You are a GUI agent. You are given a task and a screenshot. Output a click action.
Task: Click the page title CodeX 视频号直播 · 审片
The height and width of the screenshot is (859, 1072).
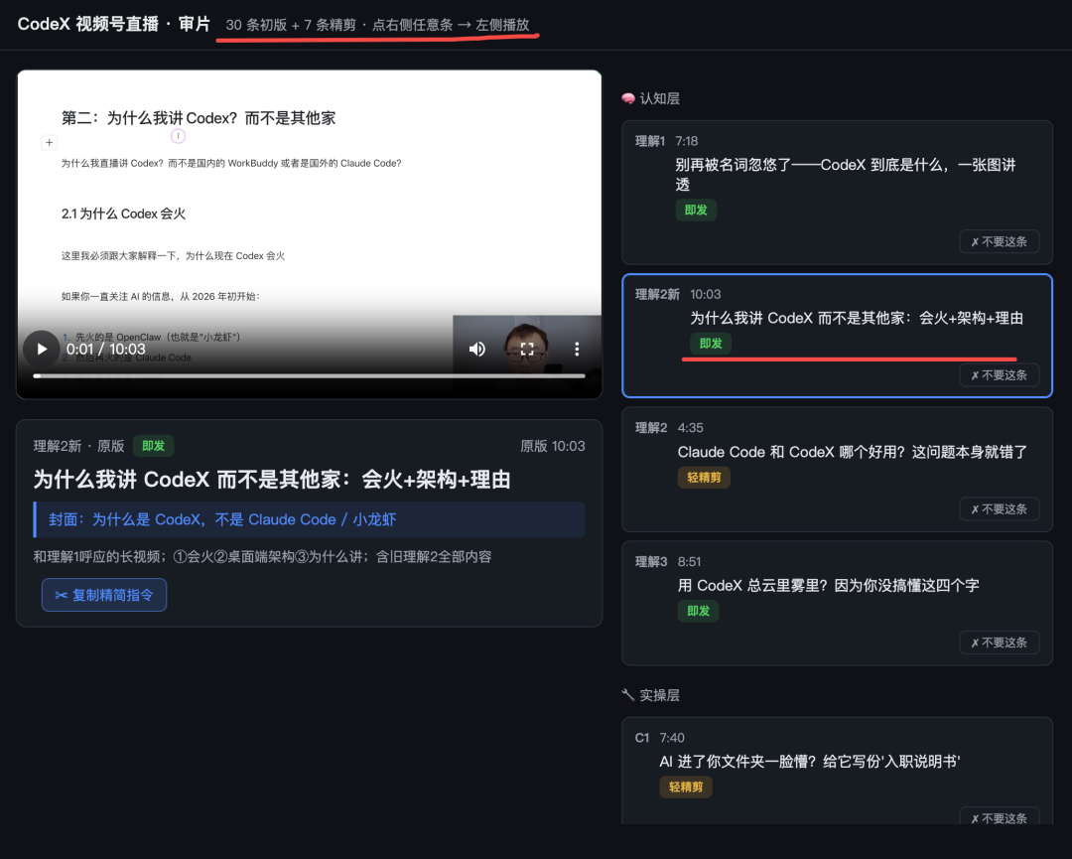(113, 24)
